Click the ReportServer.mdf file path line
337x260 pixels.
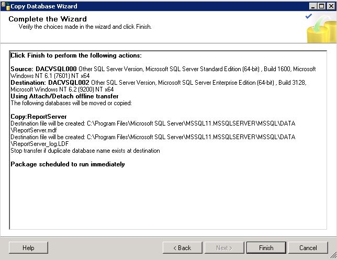(153, 127)
